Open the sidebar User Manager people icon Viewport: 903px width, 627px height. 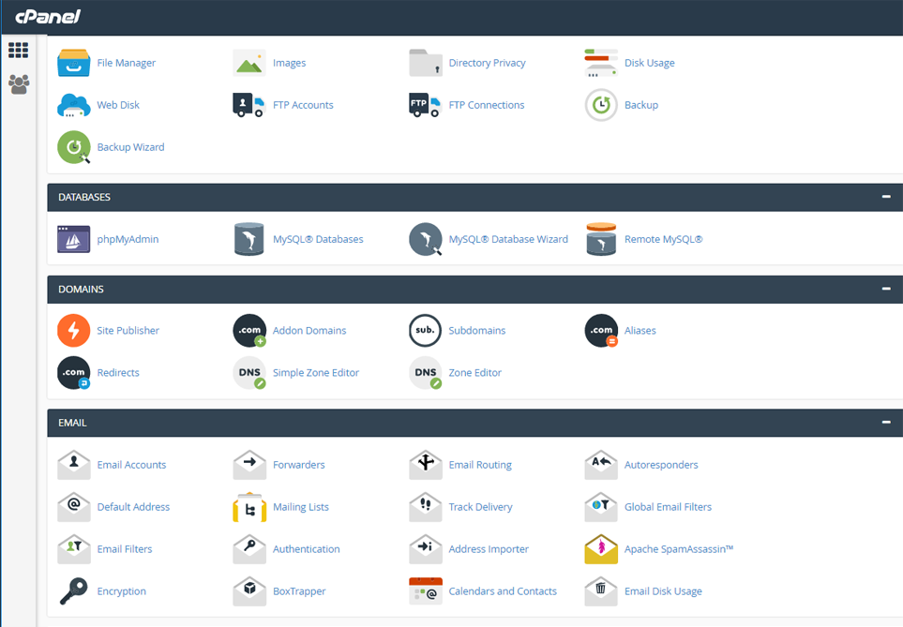tap(19, 84)
